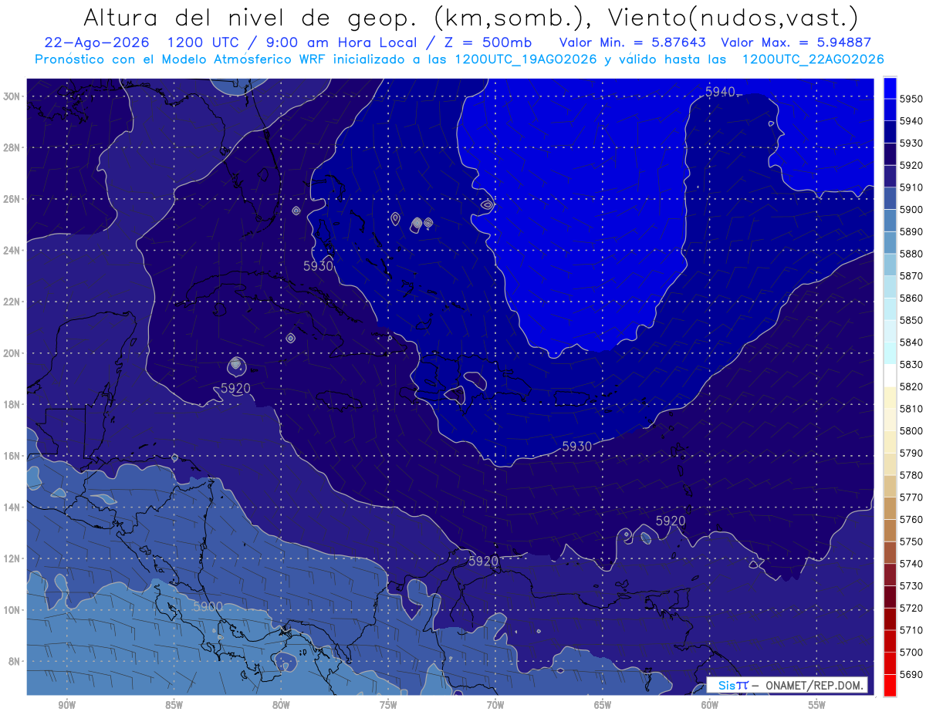Click the 30N latitude axis label
This screenshot has height=715, width=926.
pos(13,96)
